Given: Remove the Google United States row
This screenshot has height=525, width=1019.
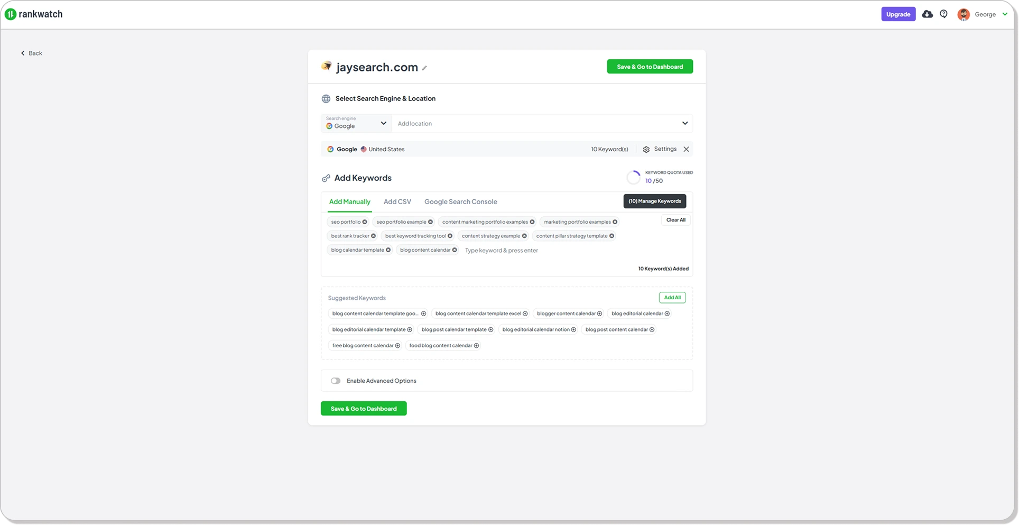Looking at the screenshot, I should click(x=686, y=149).
